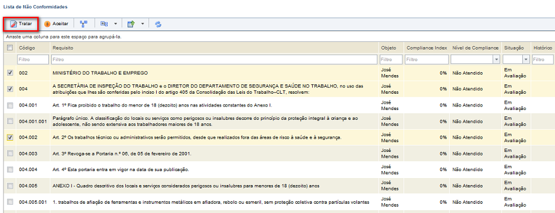Open the hierarchy tree view icon
Screen dimensions: 555x213
(83, 24)
